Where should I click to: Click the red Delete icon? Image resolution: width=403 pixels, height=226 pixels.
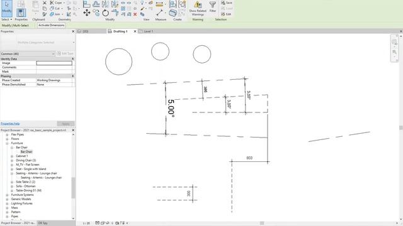point(135,14)
